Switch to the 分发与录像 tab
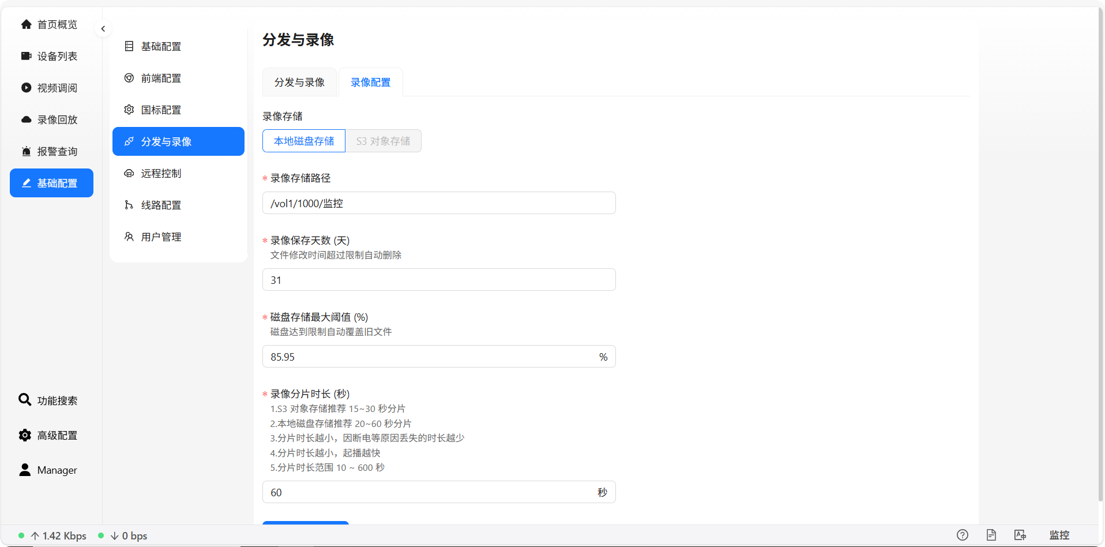 299,82
